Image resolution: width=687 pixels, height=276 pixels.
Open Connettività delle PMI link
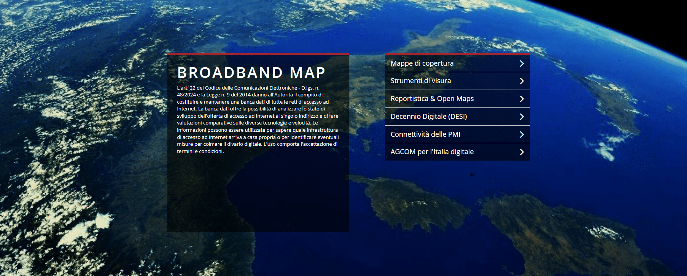(x=457, y=134)
